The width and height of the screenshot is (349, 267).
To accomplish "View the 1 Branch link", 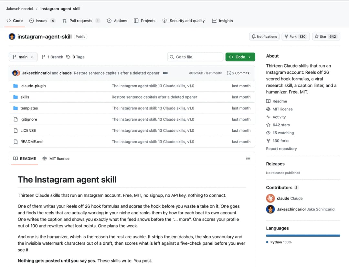I will (x=53, y=57).
